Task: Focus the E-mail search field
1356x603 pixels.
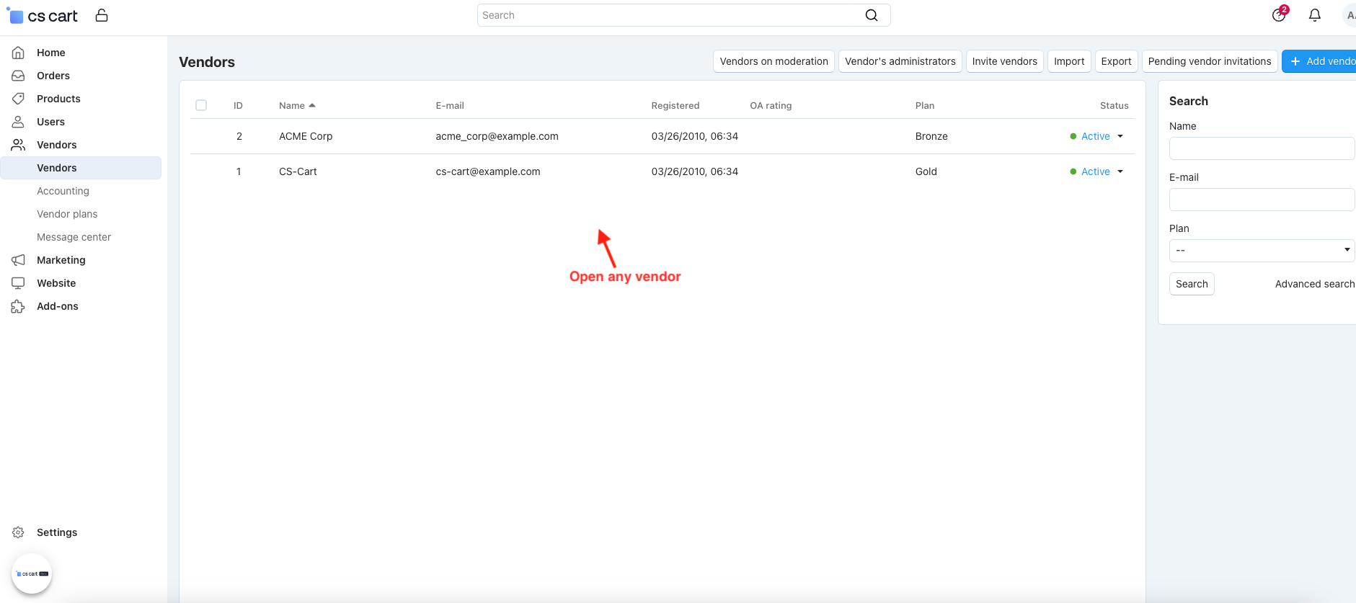Action: point(1262,200)
